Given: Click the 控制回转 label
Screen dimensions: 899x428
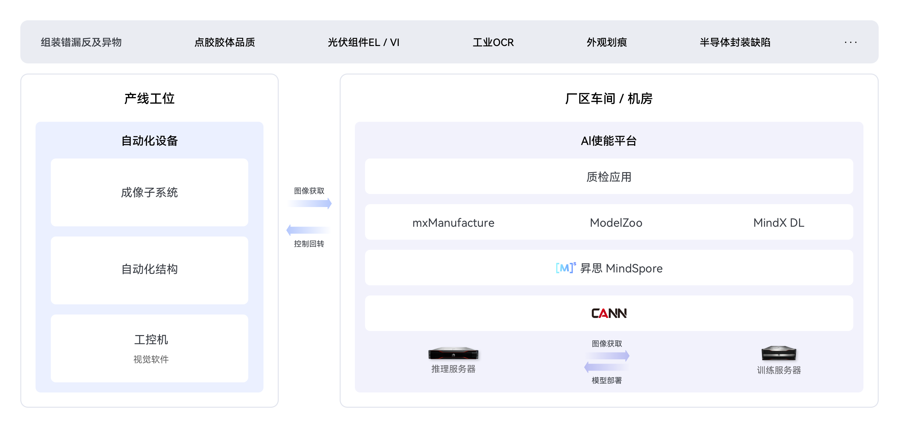Looking at the screenshot, I should 309,243.
